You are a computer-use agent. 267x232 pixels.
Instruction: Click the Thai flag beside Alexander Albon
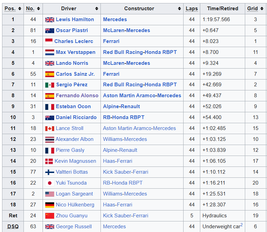coord(50,140)
